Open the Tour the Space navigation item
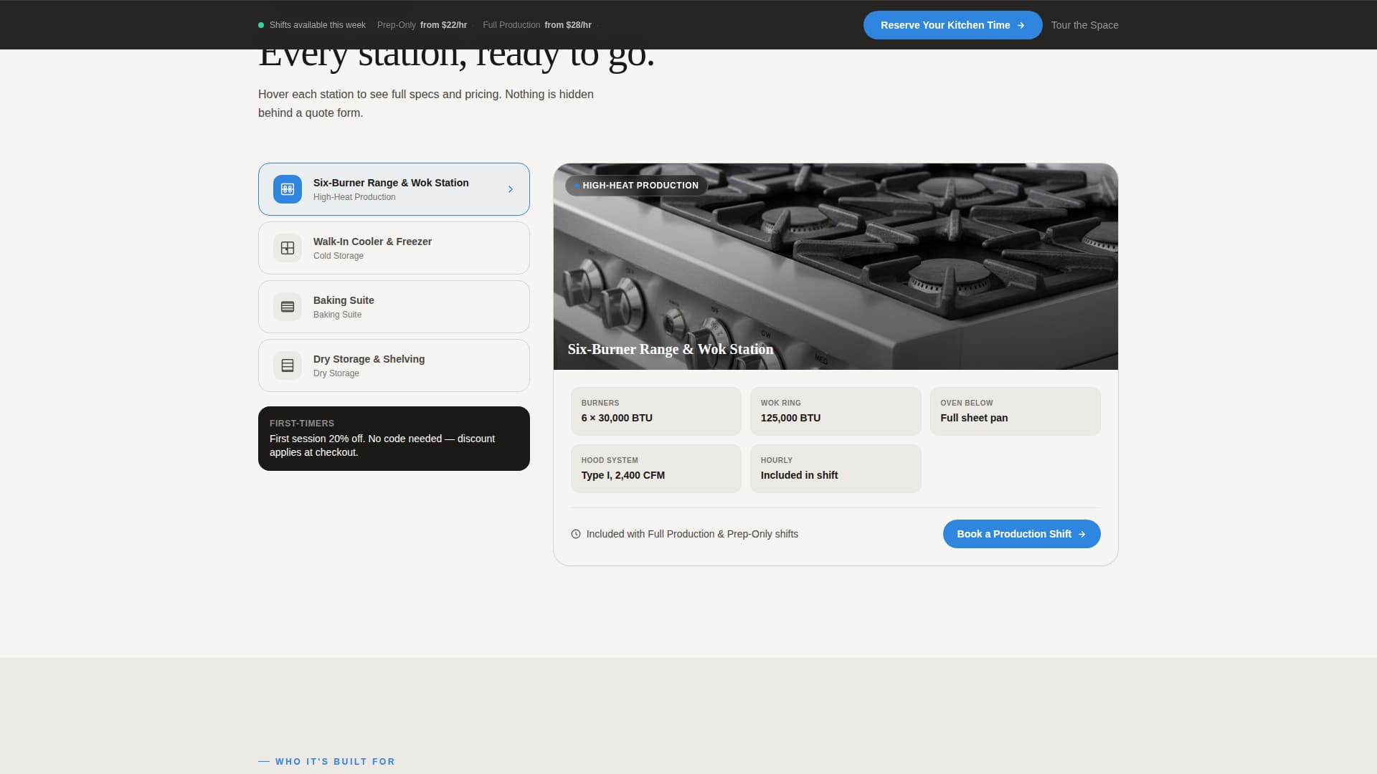 pyautogui.click(x=1084, y=24)
